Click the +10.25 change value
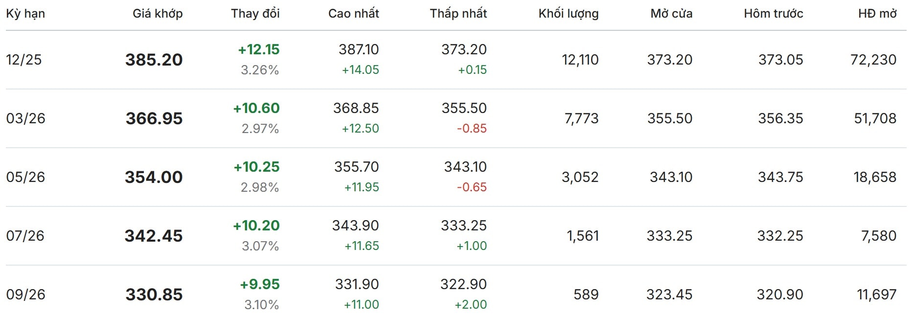This screenshot has height=316, width=913. click(256, 167)
